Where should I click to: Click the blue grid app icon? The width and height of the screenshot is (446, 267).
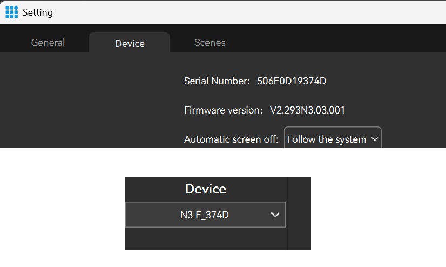click(12, 12)
